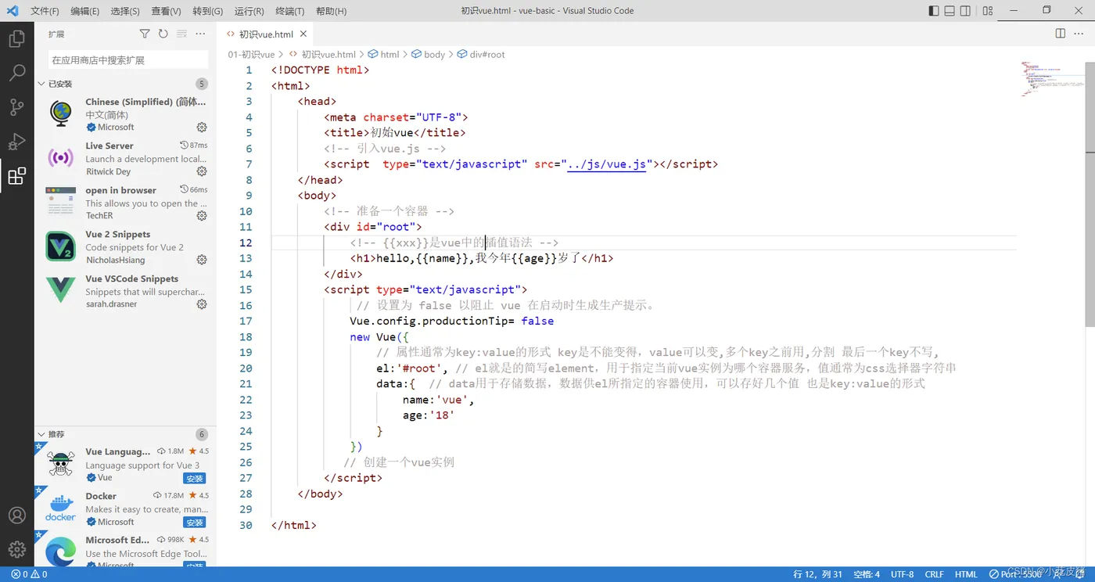1095x582 pixels.
Task: Toggle primary side bar visibility
Action: click(x=934, y=11)
